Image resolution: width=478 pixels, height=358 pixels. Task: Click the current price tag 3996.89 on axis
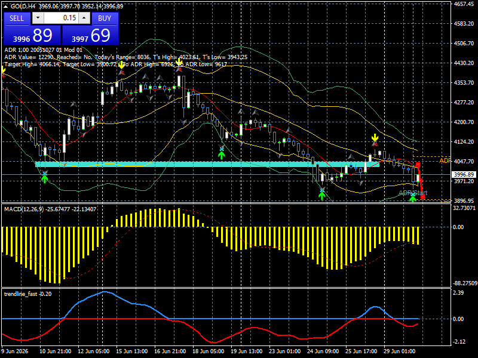pos(464,174)
